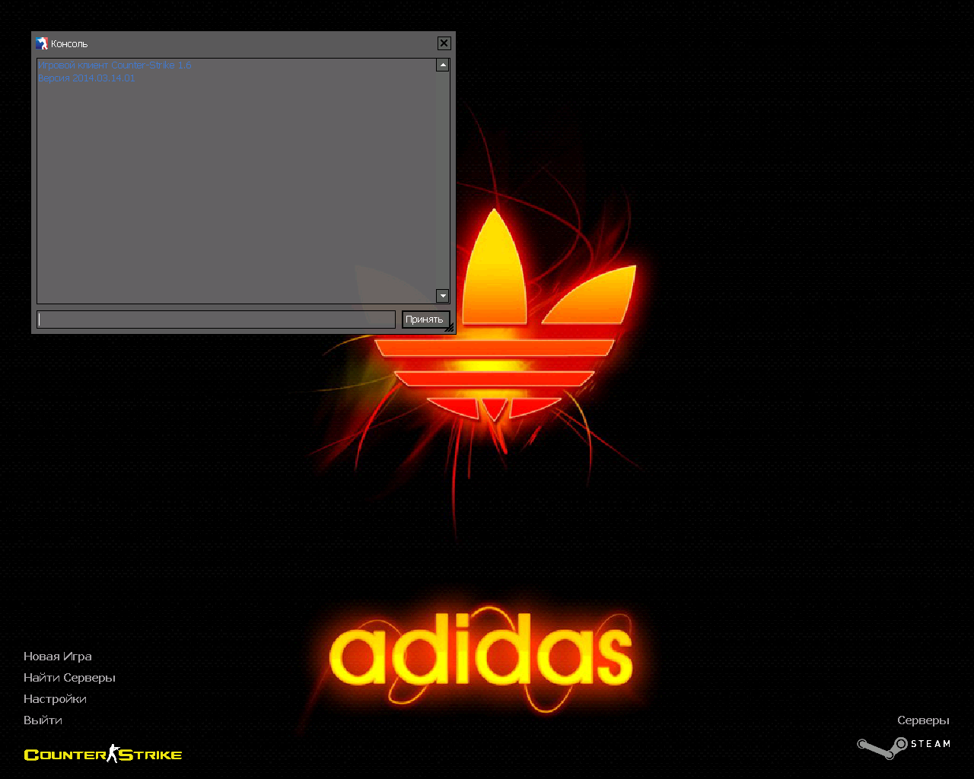Start Новая Игра from main menu
This screenshot has width=974, height=779.
[x=58, y=657]
